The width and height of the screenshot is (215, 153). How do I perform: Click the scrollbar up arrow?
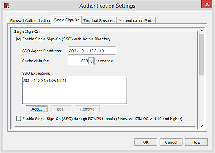pyautogui.click(x=202, y=31)
